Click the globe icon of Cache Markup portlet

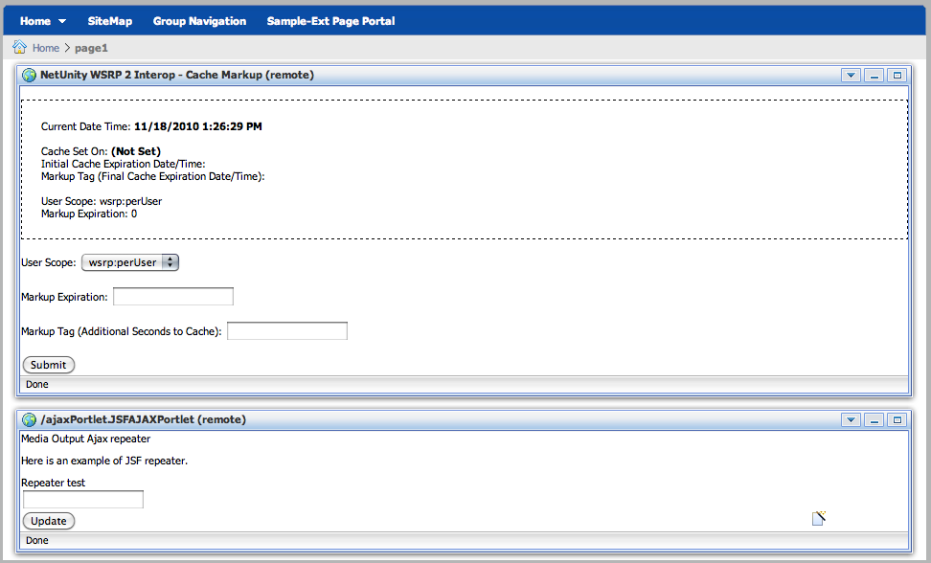point(30,75)
